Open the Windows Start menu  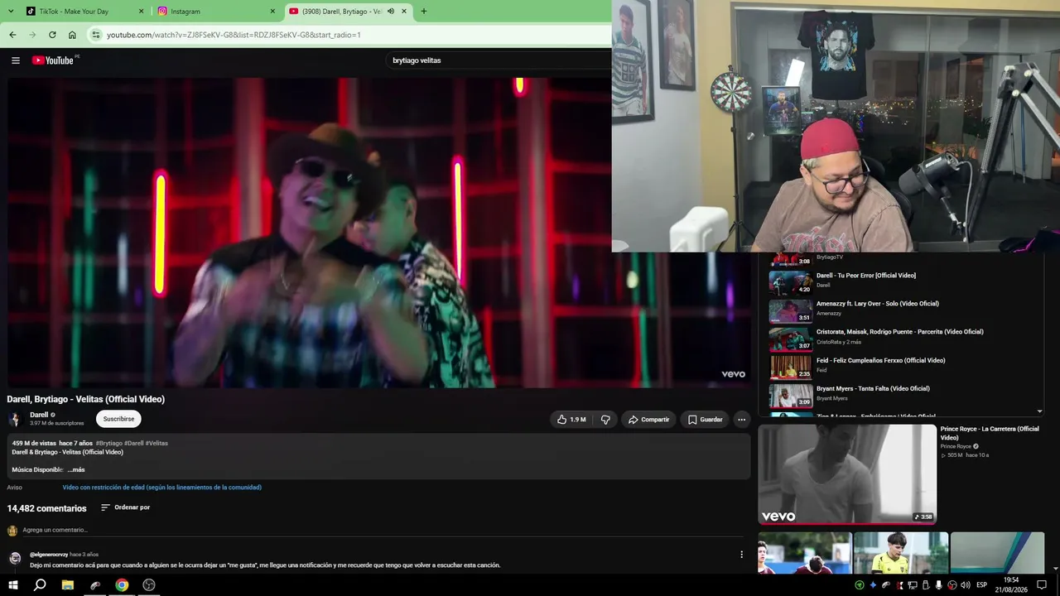coord(13,585)
